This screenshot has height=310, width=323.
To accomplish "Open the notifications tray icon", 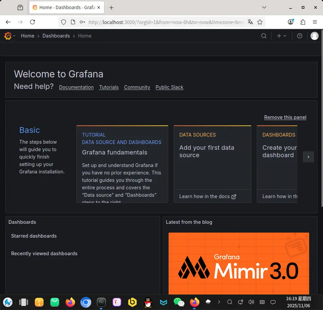I will click(273, 302).
